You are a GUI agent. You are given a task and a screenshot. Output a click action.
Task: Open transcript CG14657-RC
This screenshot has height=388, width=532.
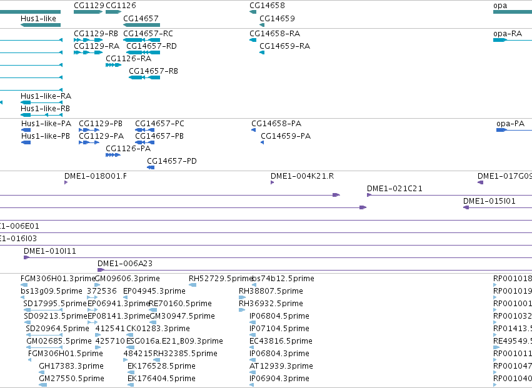pyautogui.click(x=148, y=34)
